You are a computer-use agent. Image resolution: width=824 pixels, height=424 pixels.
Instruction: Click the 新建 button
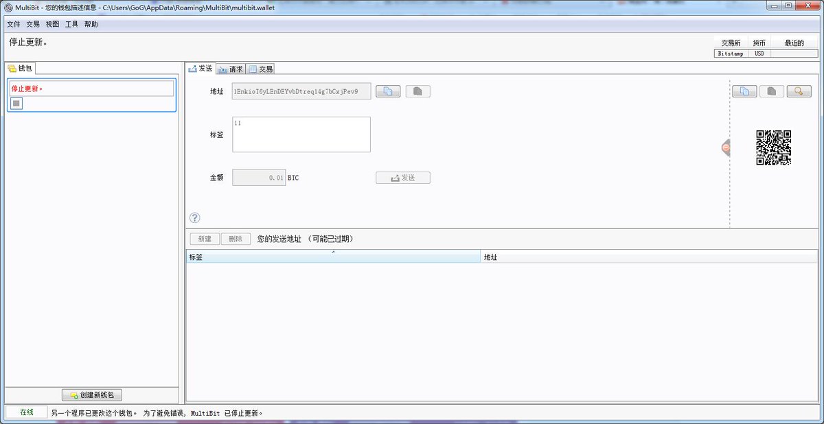click(x=205, y=239)
